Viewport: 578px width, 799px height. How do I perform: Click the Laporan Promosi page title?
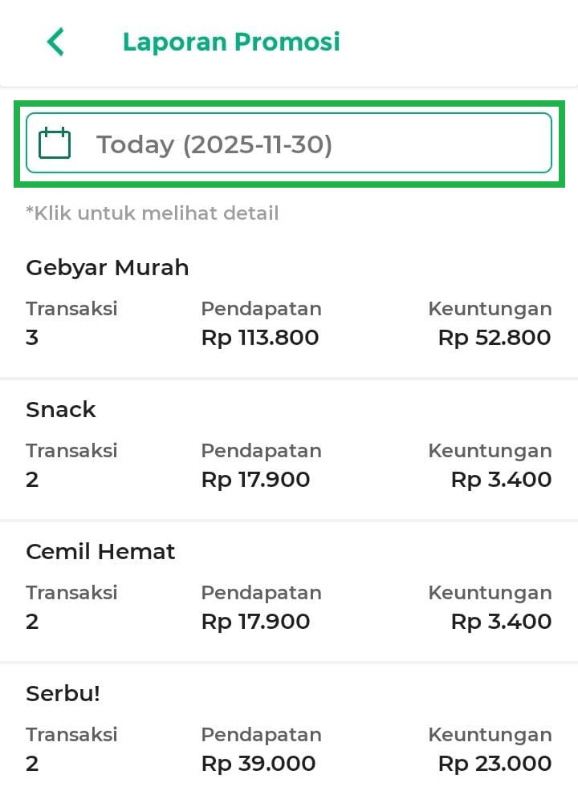(x=231, y=42)
